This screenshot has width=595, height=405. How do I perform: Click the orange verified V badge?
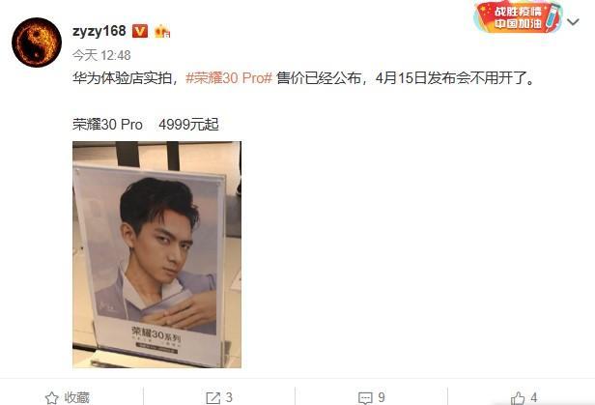[140, 31]
